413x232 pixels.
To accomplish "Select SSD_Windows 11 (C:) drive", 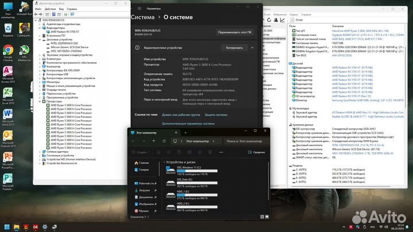I will pyautogui.click(x=192, y=171).
